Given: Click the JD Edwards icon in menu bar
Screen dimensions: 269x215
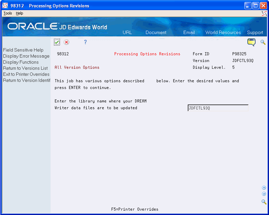Looking at the screenshot, I should (264, 13).
